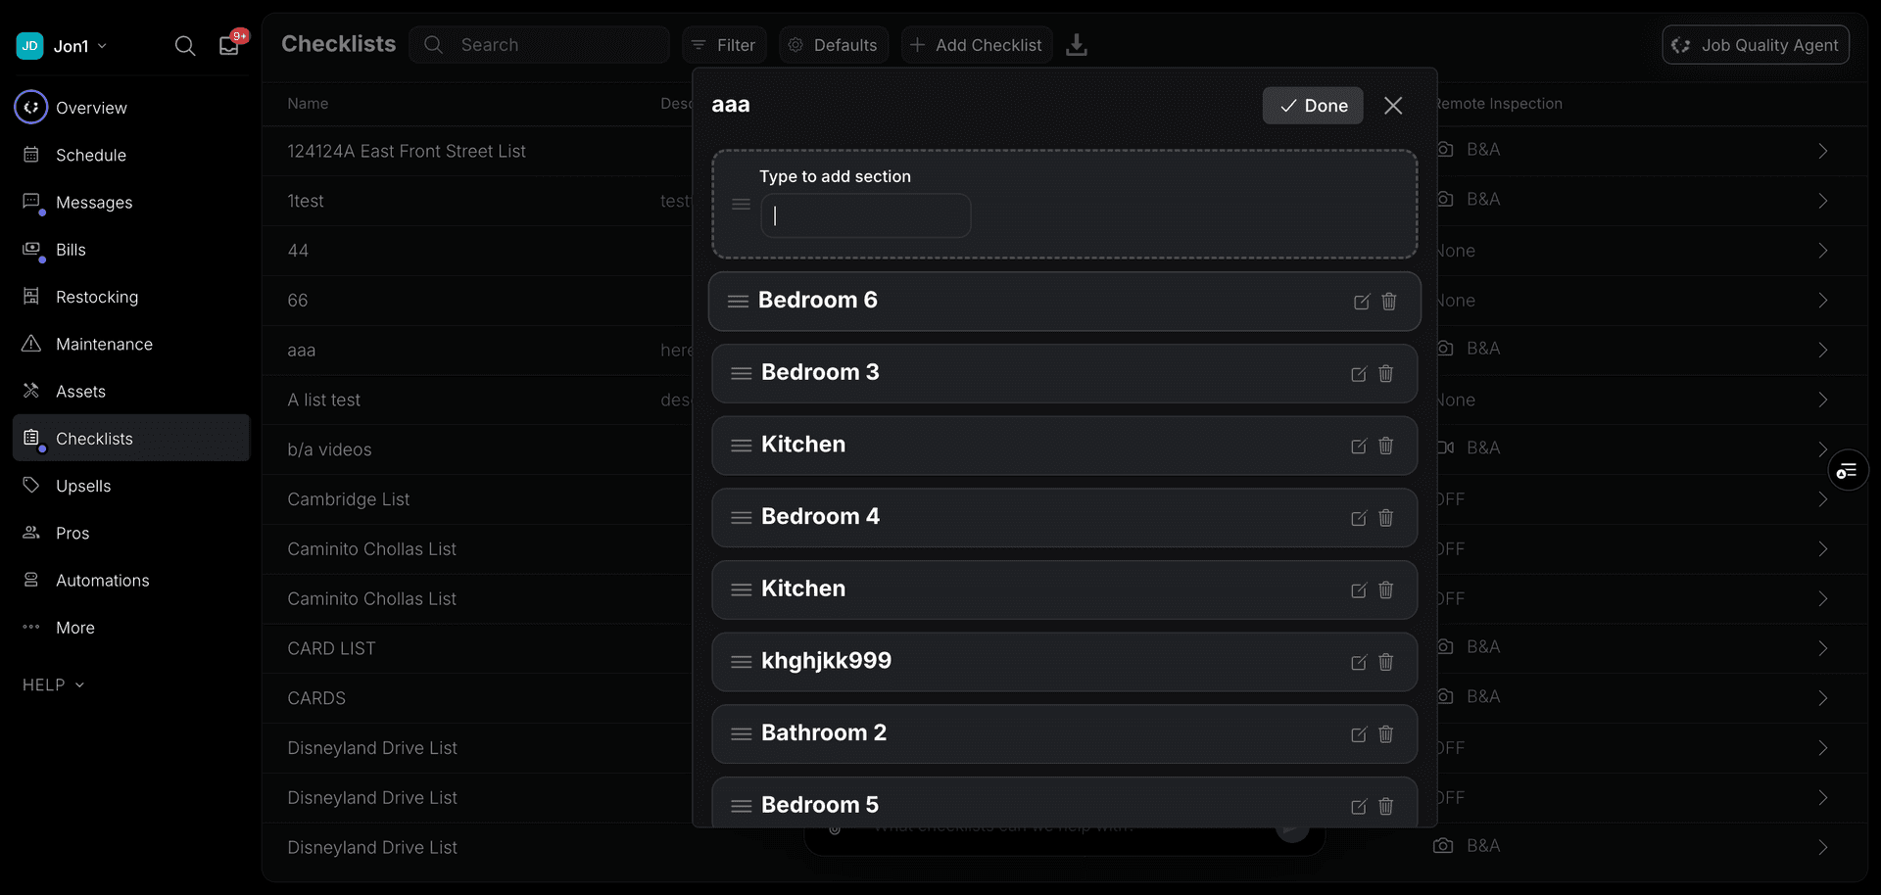Edit the Bathroom 2 section
The width and height of the screenshot is (1881, 895).
pos(1359,734)
